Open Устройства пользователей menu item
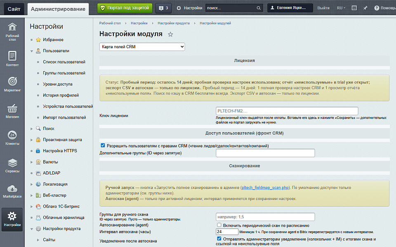Image resolution: width=396 pixels, height=247 pixels. click(x=68, y=106)
